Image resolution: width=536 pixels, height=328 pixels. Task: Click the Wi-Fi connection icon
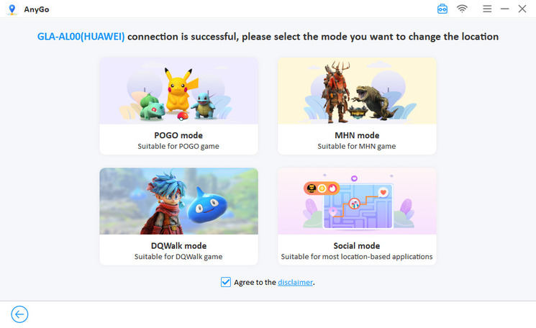pyautogui.click(x=462, y=9)
